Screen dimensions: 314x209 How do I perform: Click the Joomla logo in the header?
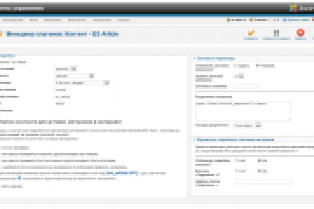click(293, 8)
